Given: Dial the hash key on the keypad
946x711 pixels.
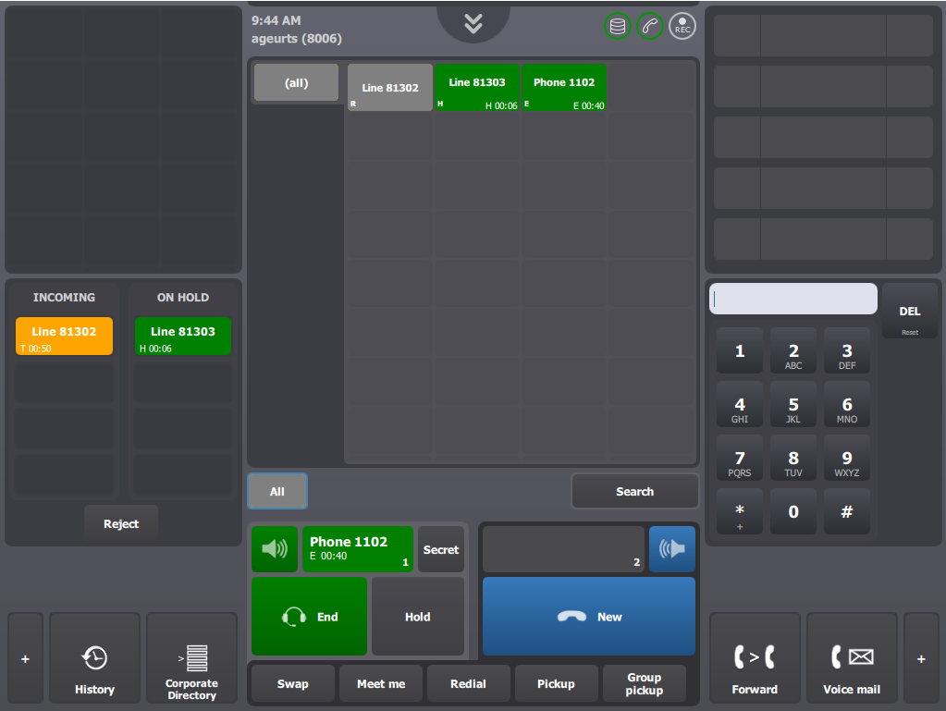Looking at the screenshot, I should point(847,512).
